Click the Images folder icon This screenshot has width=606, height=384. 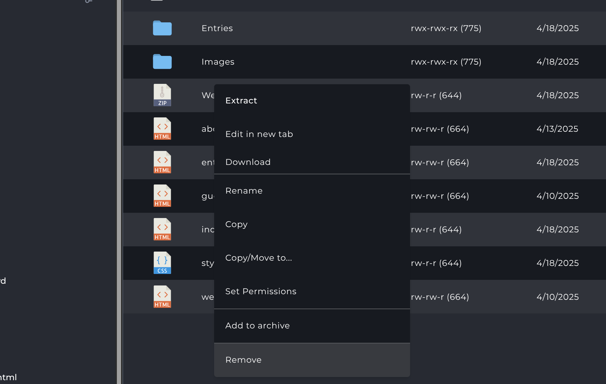(x=162, y=62)
